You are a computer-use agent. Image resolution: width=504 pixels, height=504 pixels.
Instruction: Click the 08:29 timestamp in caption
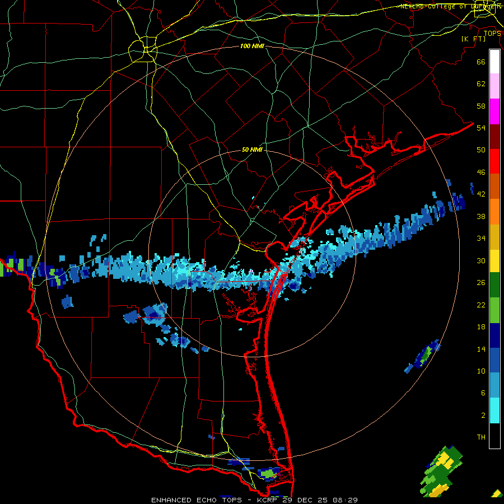(x=344, y=500)
